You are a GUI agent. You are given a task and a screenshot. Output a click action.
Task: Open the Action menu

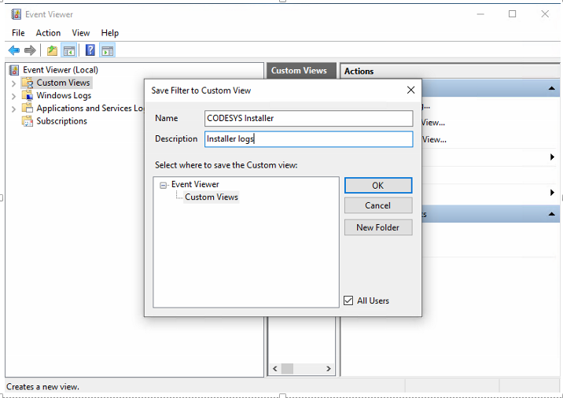tap(48, 33)
